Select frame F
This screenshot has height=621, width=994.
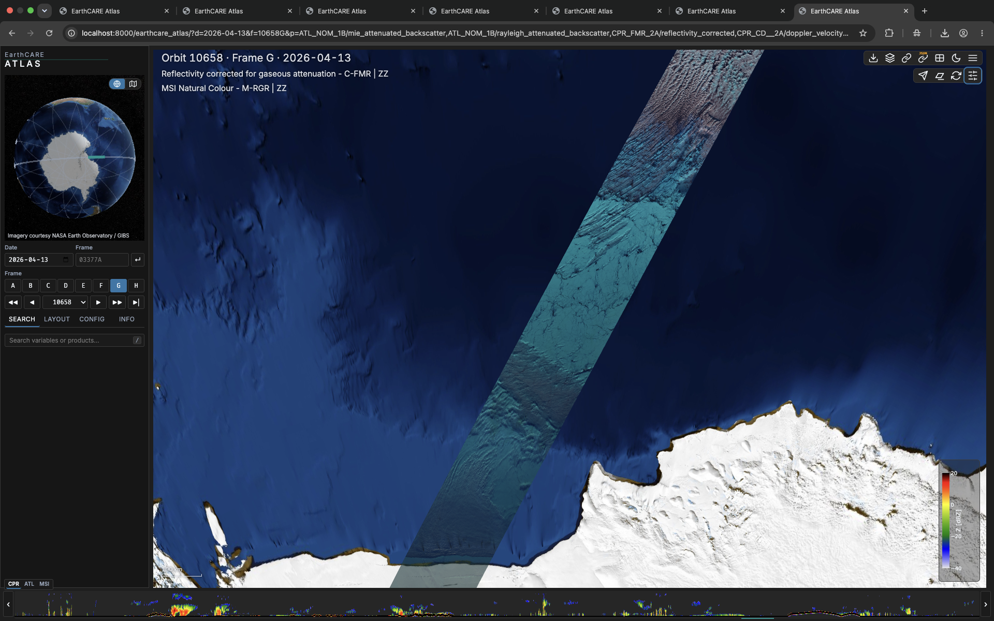[x=101, y=286]
